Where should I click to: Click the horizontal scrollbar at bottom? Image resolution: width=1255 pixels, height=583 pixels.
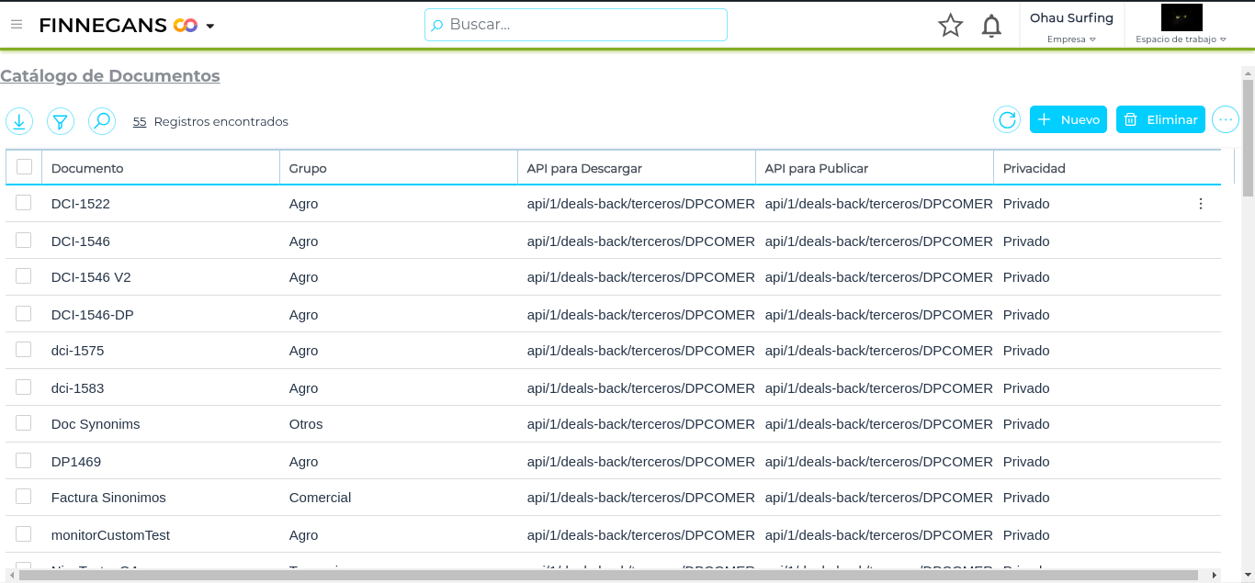[606, 576]
